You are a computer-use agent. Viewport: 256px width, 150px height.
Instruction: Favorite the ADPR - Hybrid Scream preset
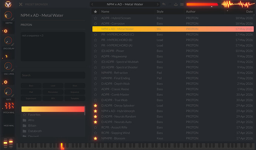pos(95,18)
